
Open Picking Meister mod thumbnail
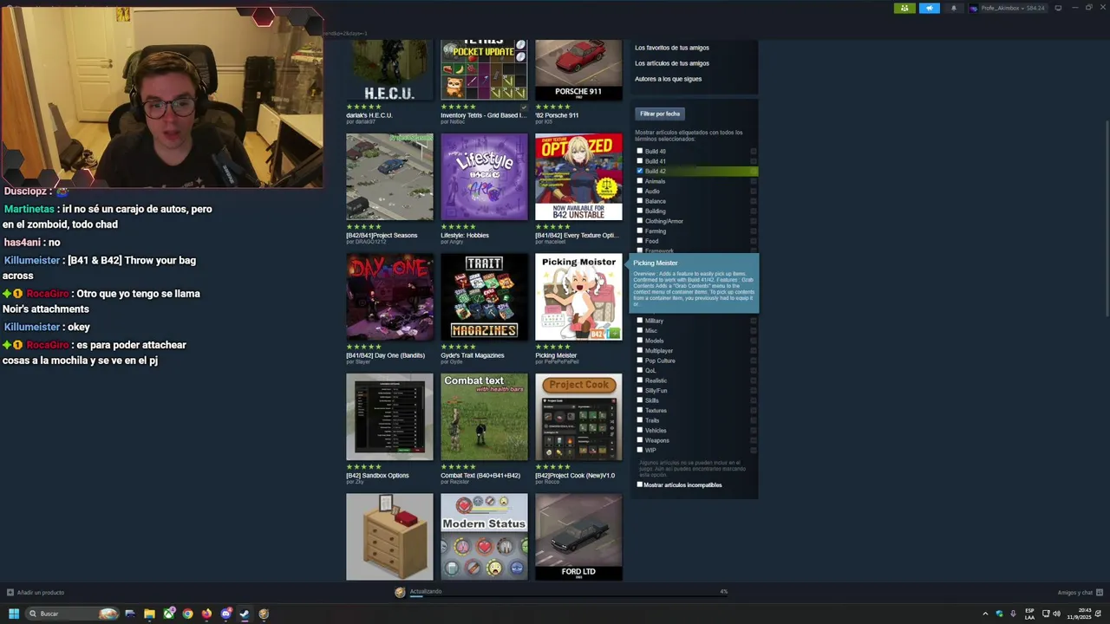point(578,296)
